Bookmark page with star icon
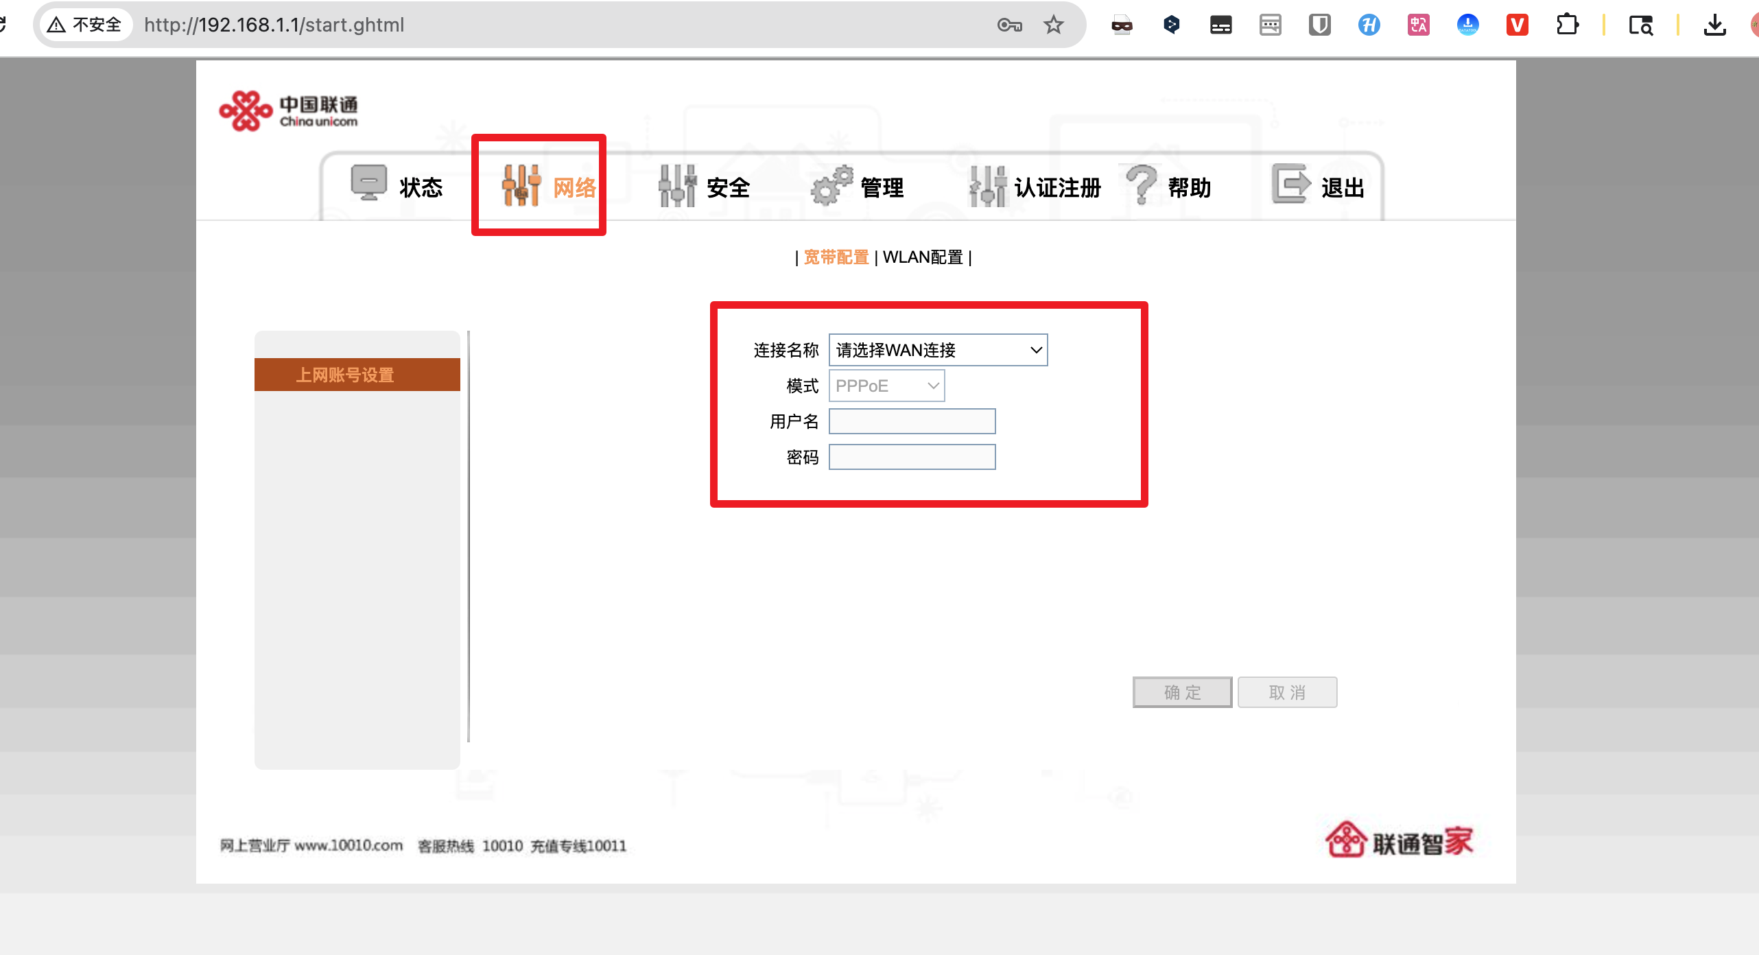1759x955 pixels. (x=1053, y=25)
